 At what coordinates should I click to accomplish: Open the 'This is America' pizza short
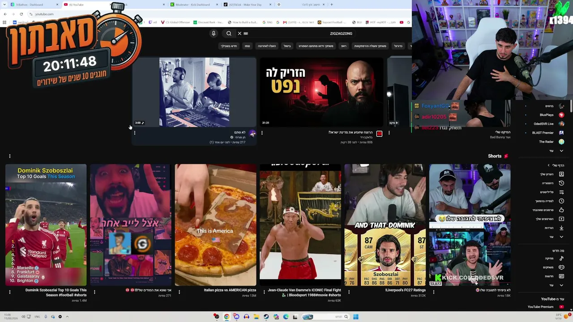tap(215, 225)
